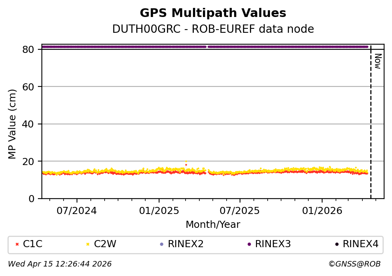Click the black RINEX4 legend dot
The width and height of the screenshot is (392, 276).
[x=336, y=244]
